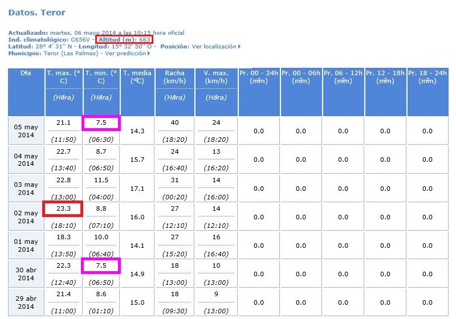Image resolution: width=456 pixels, height=319 pixels.
Task: Click the 'Día' column header
Action: tap(26, 73)
